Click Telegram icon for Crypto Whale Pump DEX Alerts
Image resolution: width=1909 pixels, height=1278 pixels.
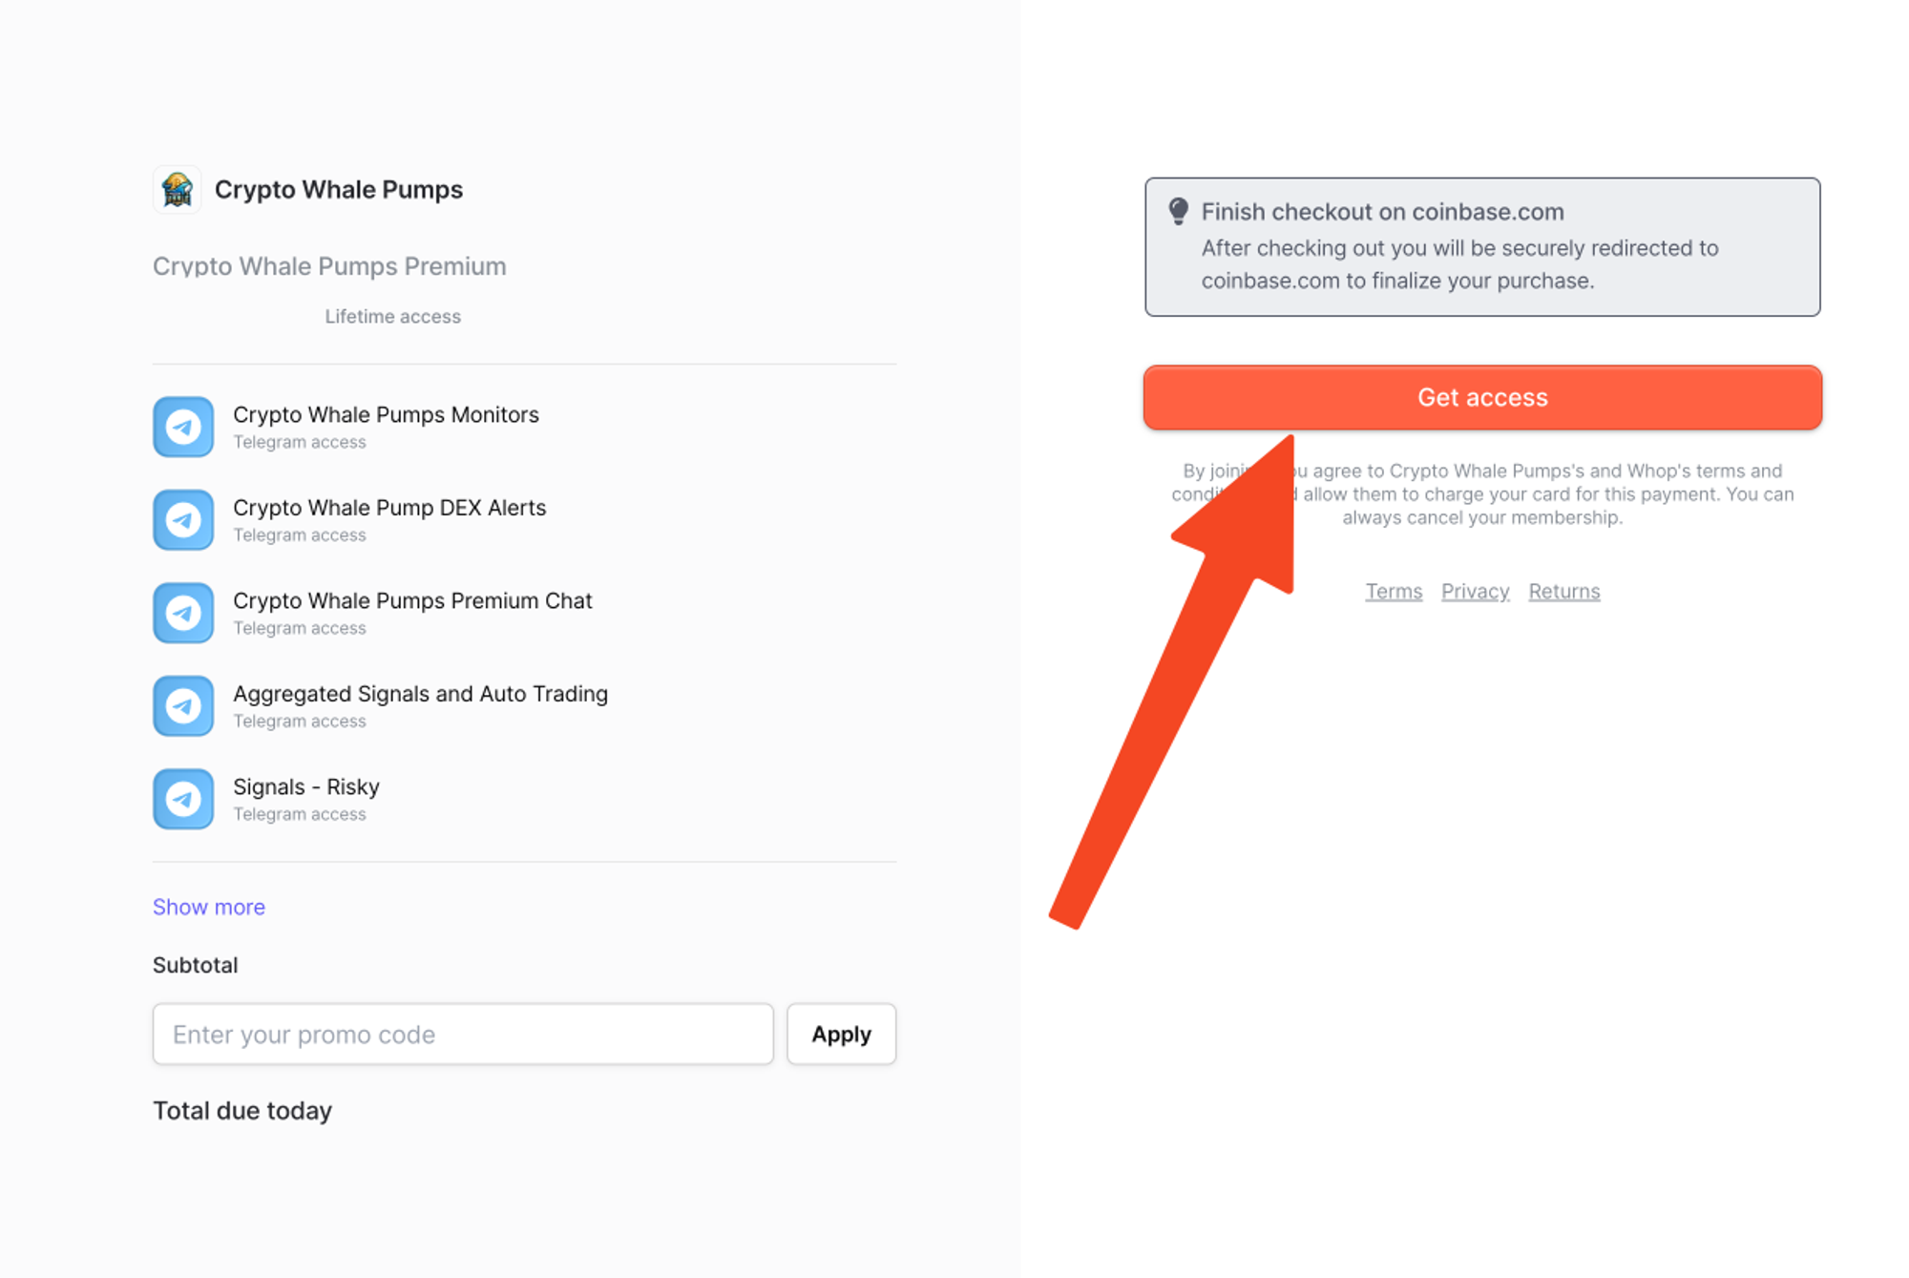point(183,519)
